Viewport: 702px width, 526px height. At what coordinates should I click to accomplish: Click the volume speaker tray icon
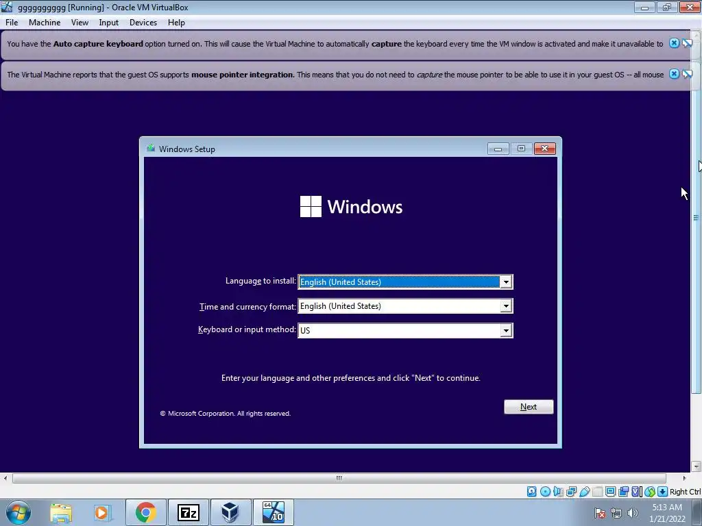point(632,513)
